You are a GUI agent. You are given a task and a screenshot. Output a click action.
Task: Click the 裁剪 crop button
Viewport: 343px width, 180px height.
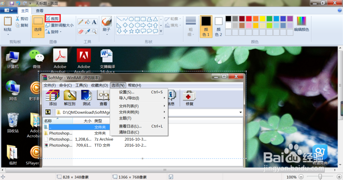coord(52,19)
